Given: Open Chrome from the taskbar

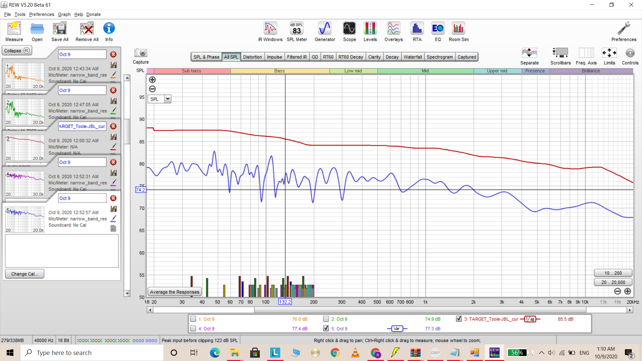Looking at the screenshot, I should point(335,353).
